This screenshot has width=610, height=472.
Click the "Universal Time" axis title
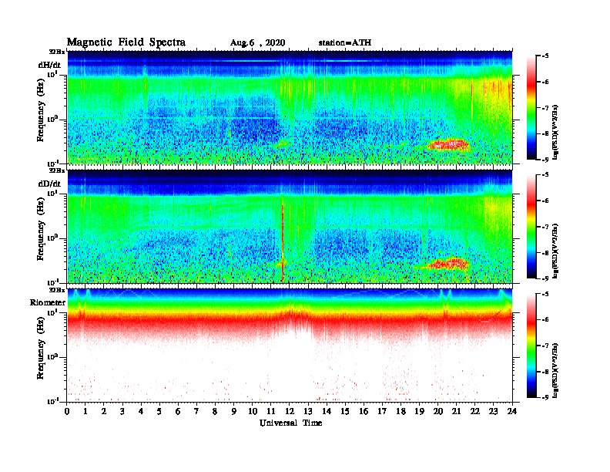[x=290, y=423]
